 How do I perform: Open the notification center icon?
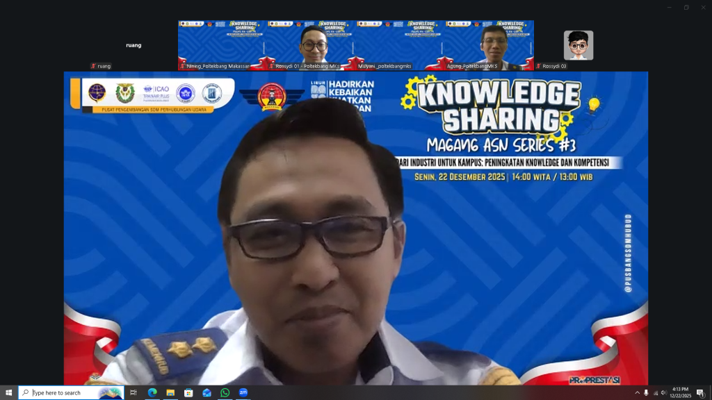[700, 392]
